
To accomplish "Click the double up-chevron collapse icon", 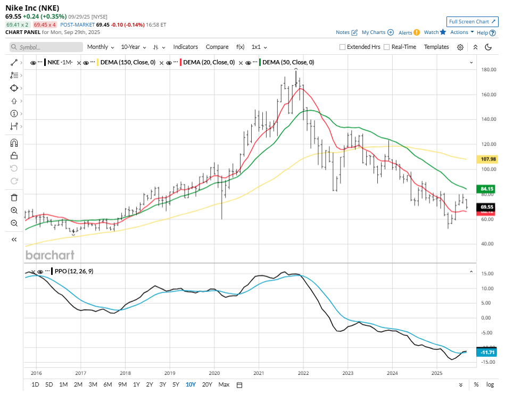I will (x=475, y=47).
